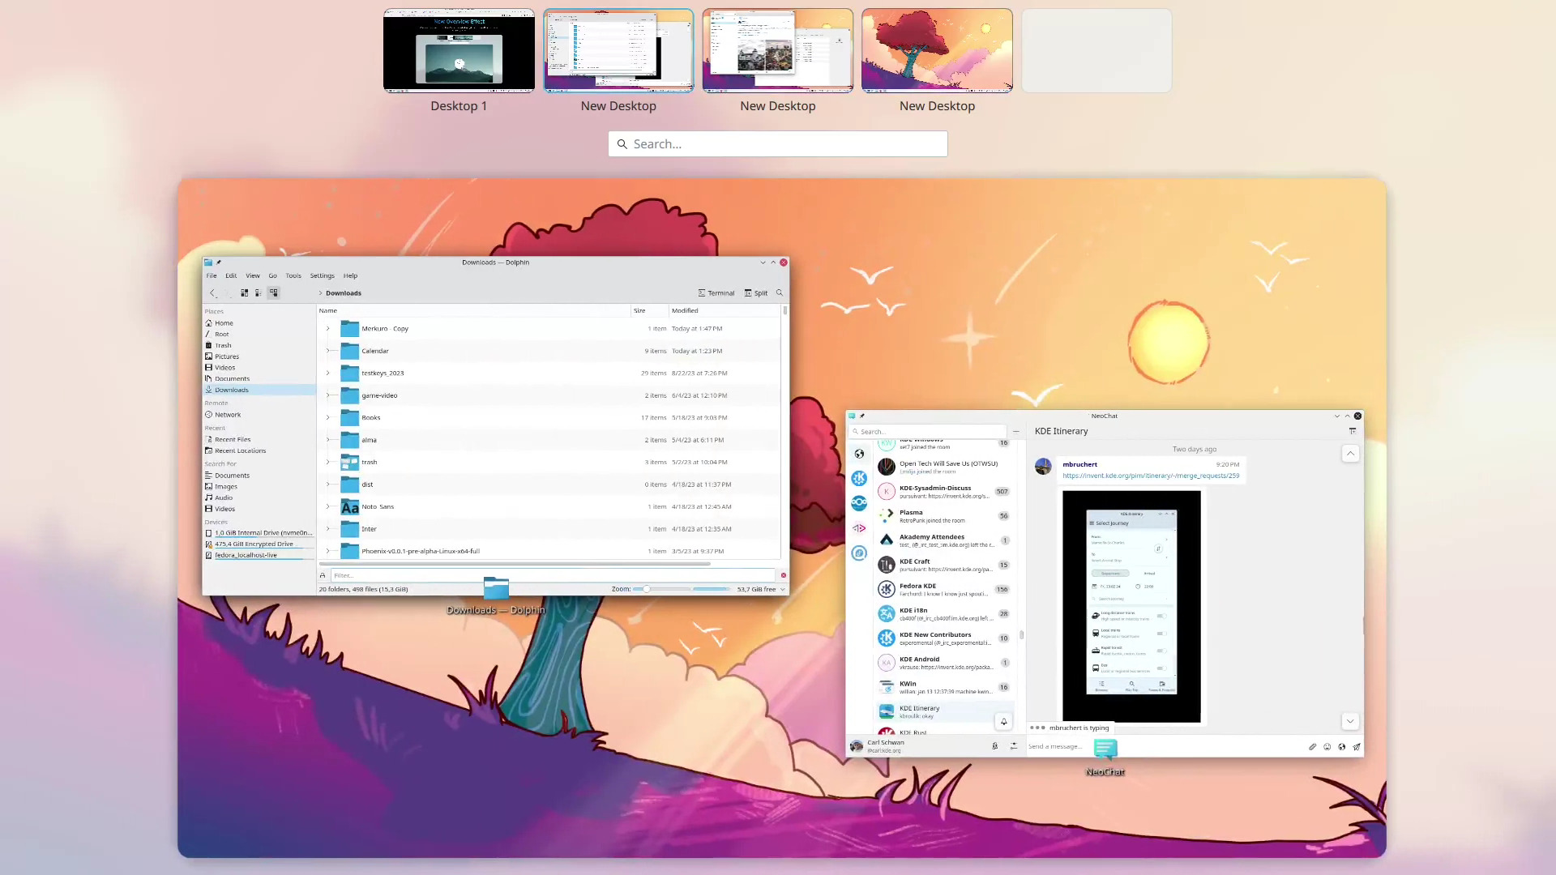Open the Plasma room in NeoChat
Viewport: 1556px width, 875px height.
point(945,516)
